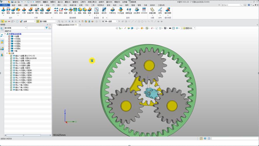Viewport: 259px width, 146px height.
Task: Click the 编辑约束 (Edit constraint) tool
Action: point(48,11)
